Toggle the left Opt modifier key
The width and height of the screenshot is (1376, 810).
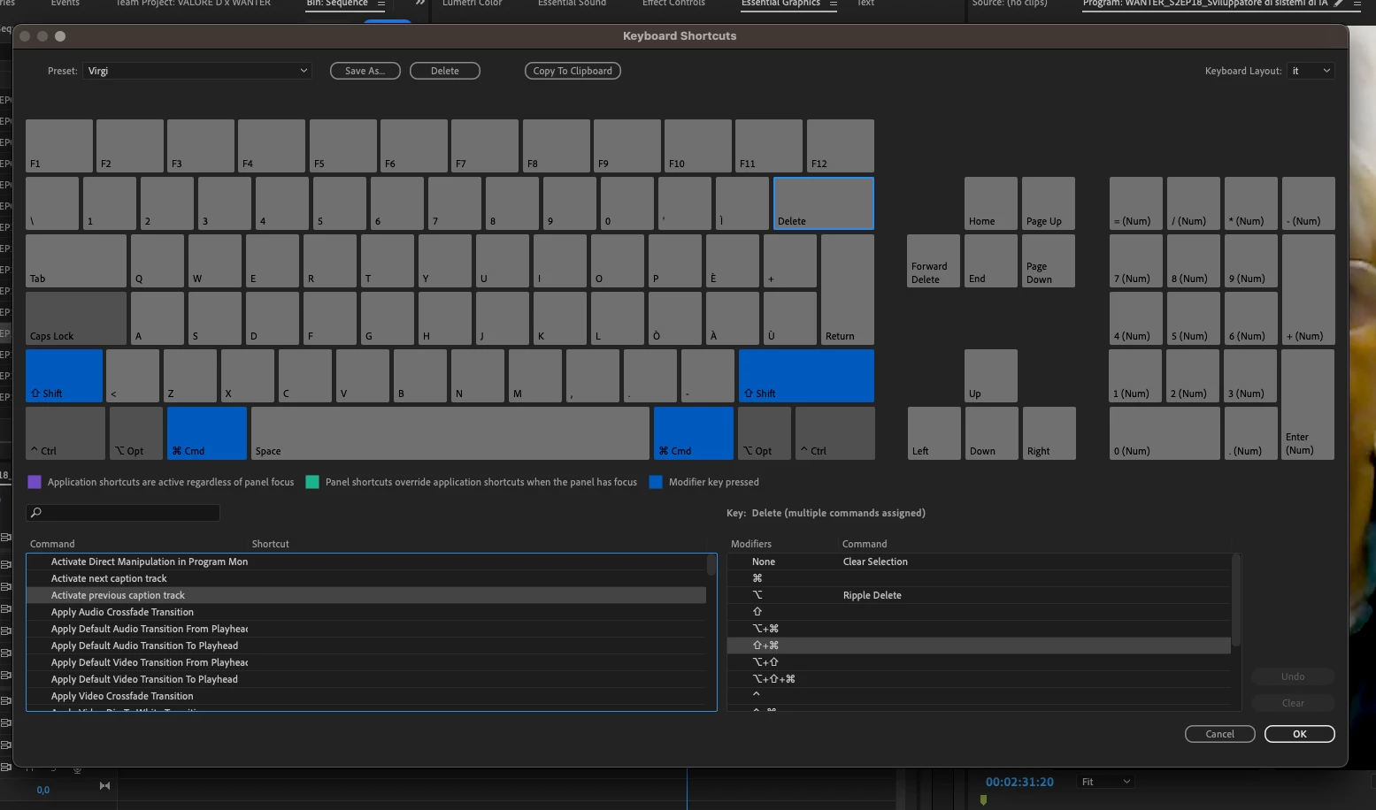pyautogui.click(x=136, y=433)
